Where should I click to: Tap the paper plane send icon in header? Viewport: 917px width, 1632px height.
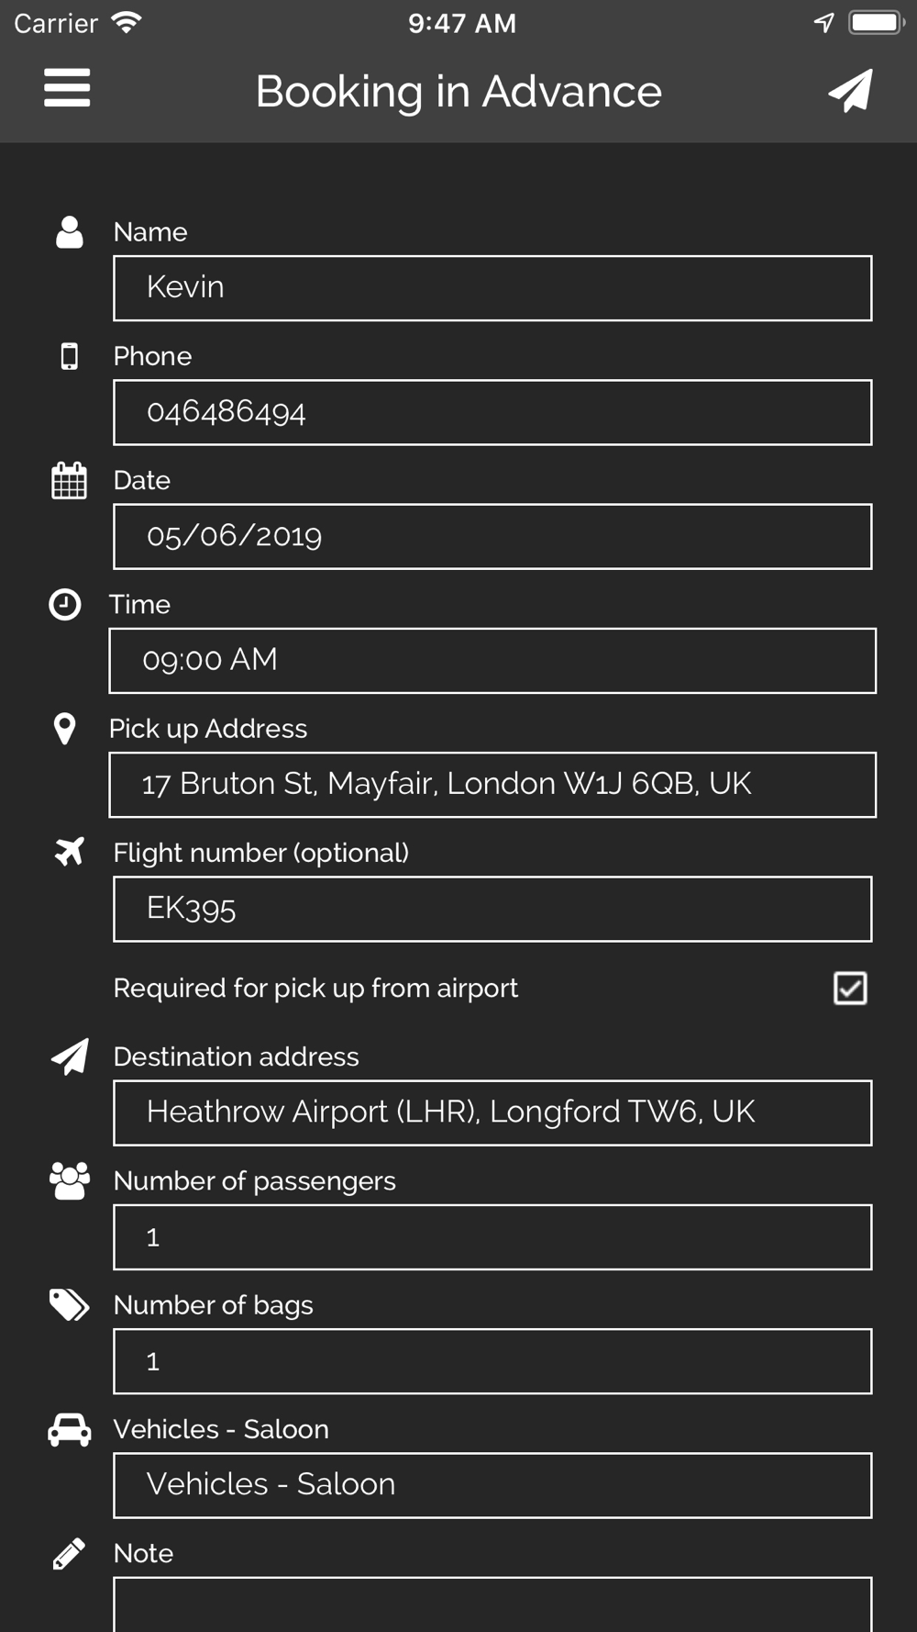[850, 91]
